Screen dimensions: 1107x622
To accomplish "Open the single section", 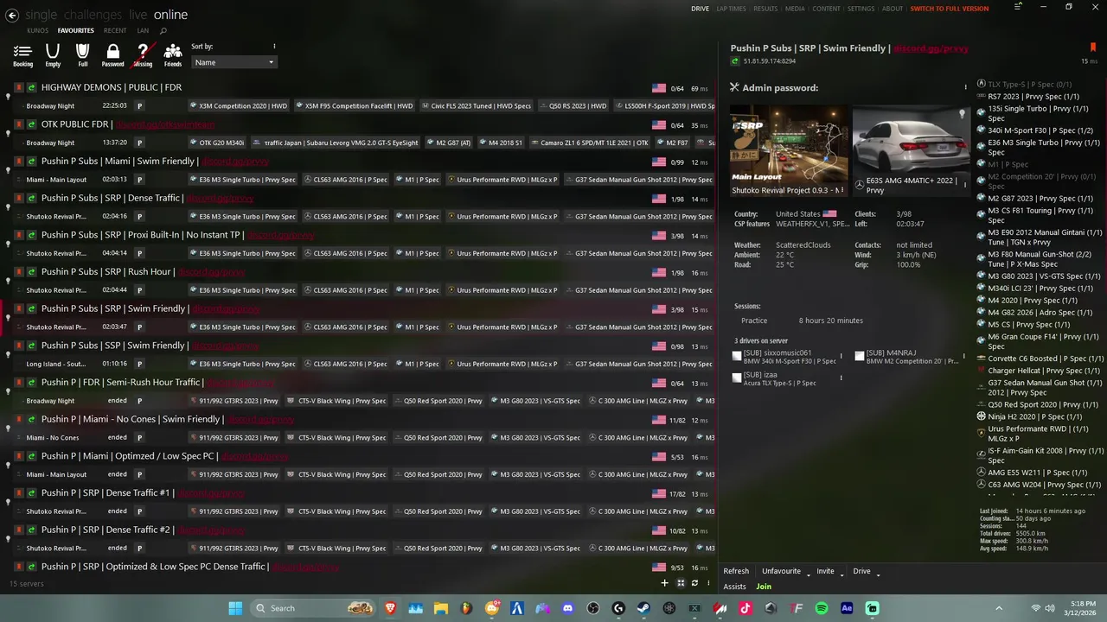I will click(42, 15).
